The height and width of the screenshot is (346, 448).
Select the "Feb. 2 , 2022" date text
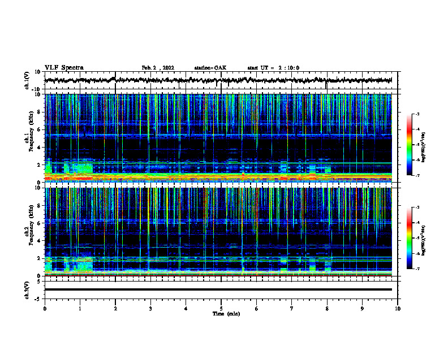click(x=158, y=68)
